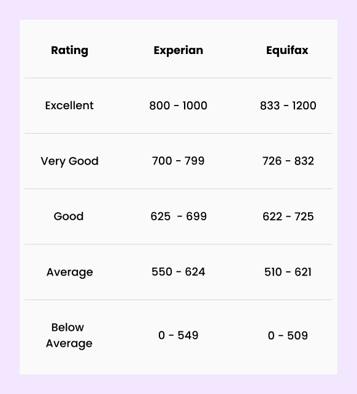Click Equifax range 833 - 1200

coord(288,106)
